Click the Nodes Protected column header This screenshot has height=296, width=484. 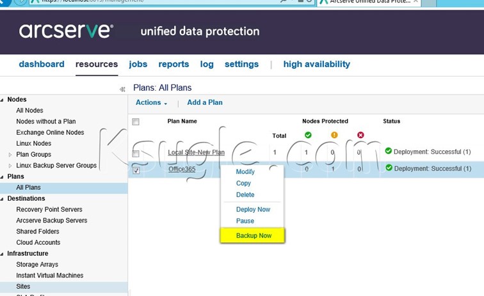coord(325,121)
